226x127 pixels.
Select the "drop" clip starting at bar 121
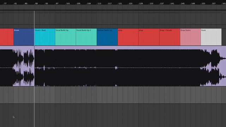coord(128,37)
